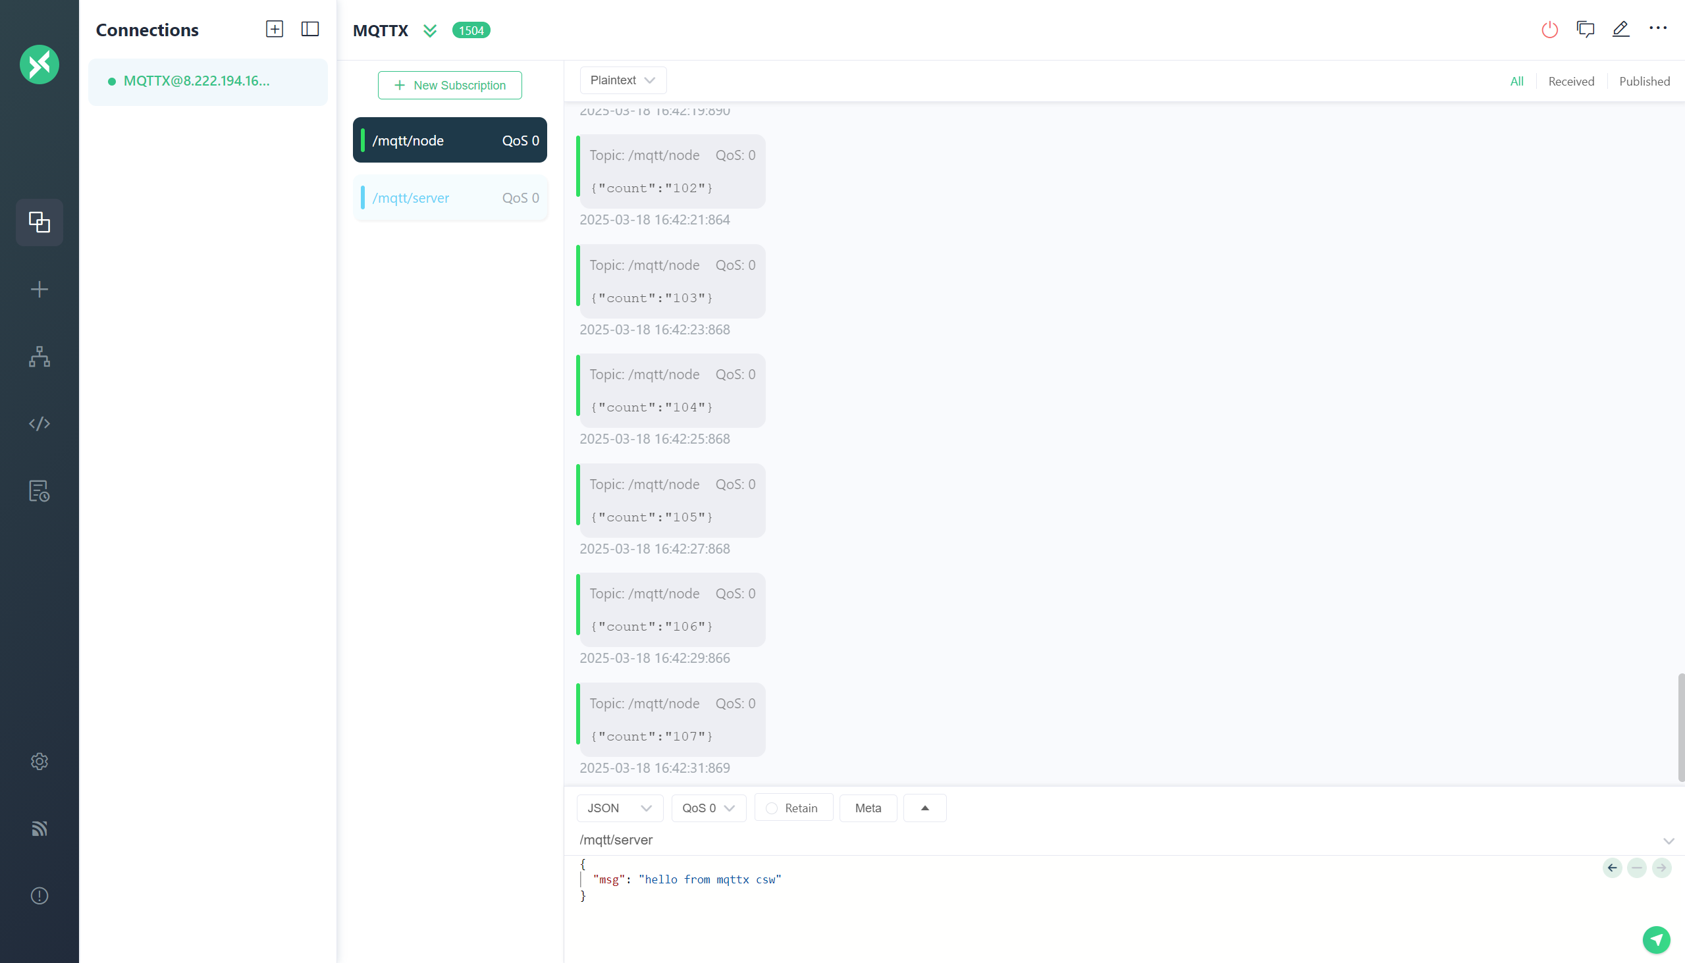Screen dimensions: 1685x963
Task: Expand the QoS 0 publish dropdown
Action: click(709, 808)
